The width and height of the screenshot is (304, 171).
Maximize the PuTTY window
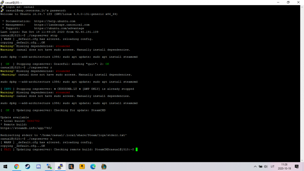[288, 2]
